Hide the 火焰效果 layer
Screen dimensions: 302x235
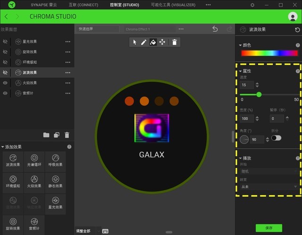pyautogui.click(x=5, y=83)
